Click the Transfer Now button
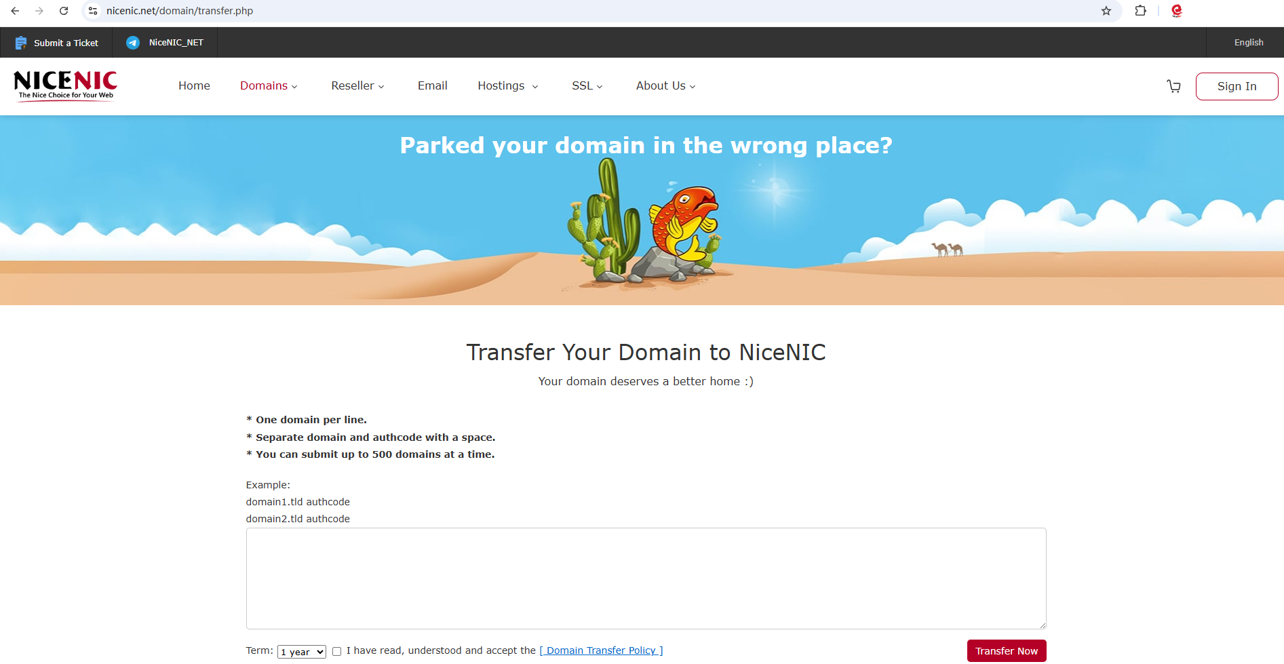Image resolution: width=1284 pixels, height=664 pixels. pos(1007,651)
